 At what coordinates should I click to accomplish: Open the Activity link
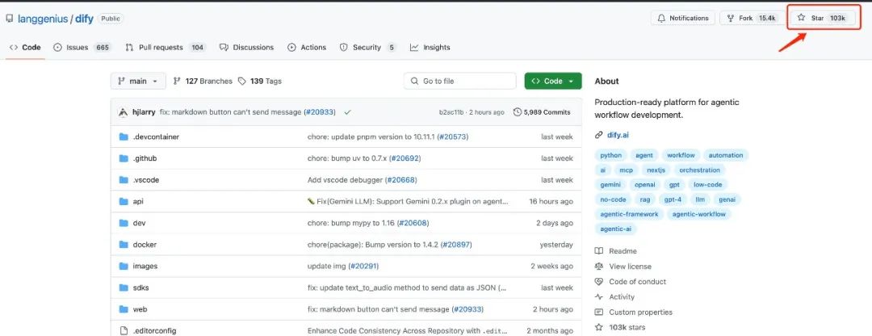point(615,297)
